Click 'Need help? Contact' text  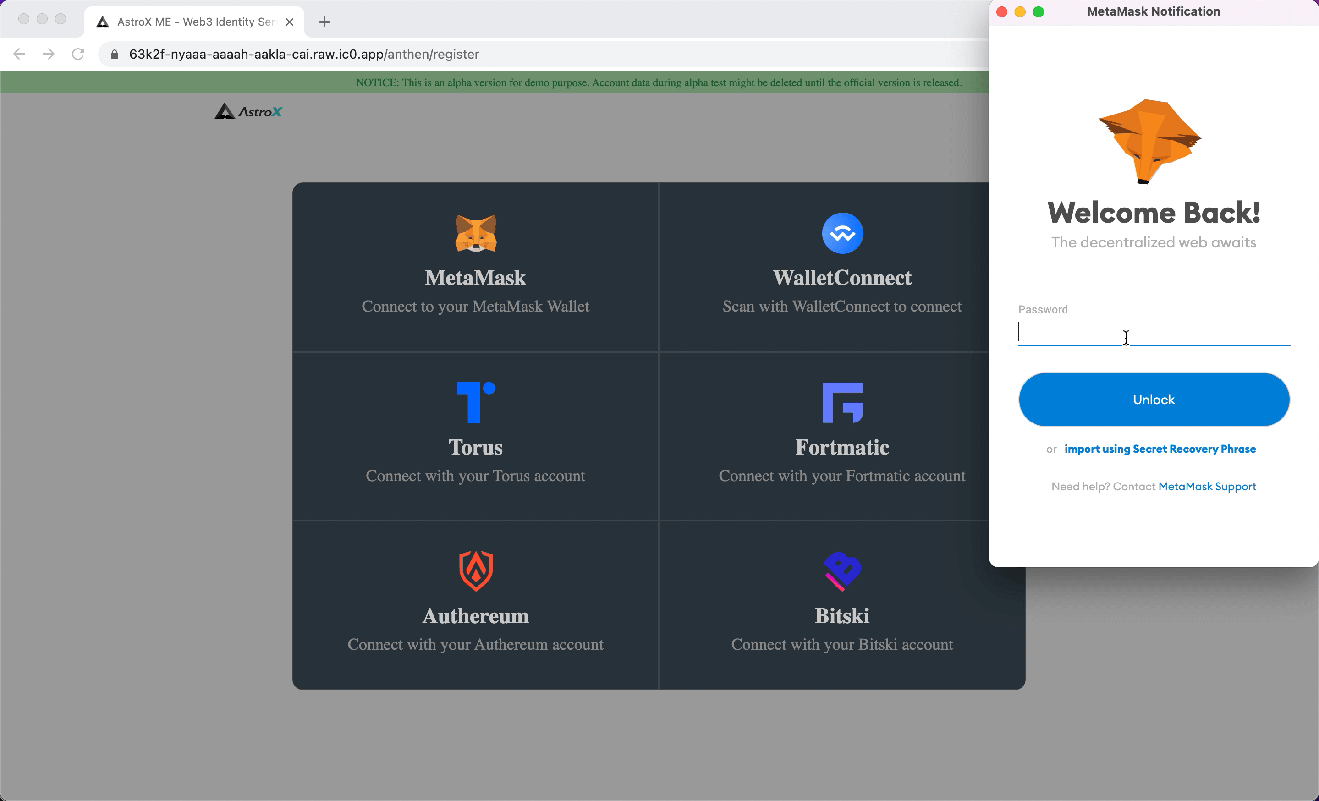[x=1103, y=486]
